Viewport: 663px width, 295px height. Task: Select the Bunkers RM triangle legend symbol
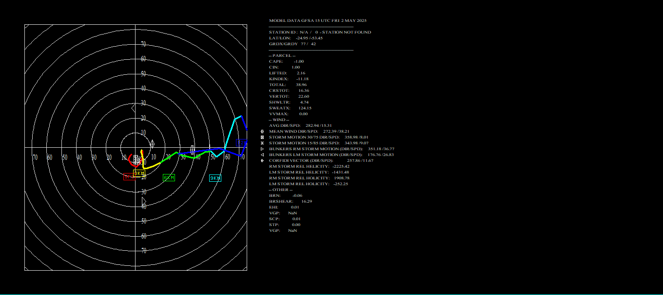(x=263, y=149)
